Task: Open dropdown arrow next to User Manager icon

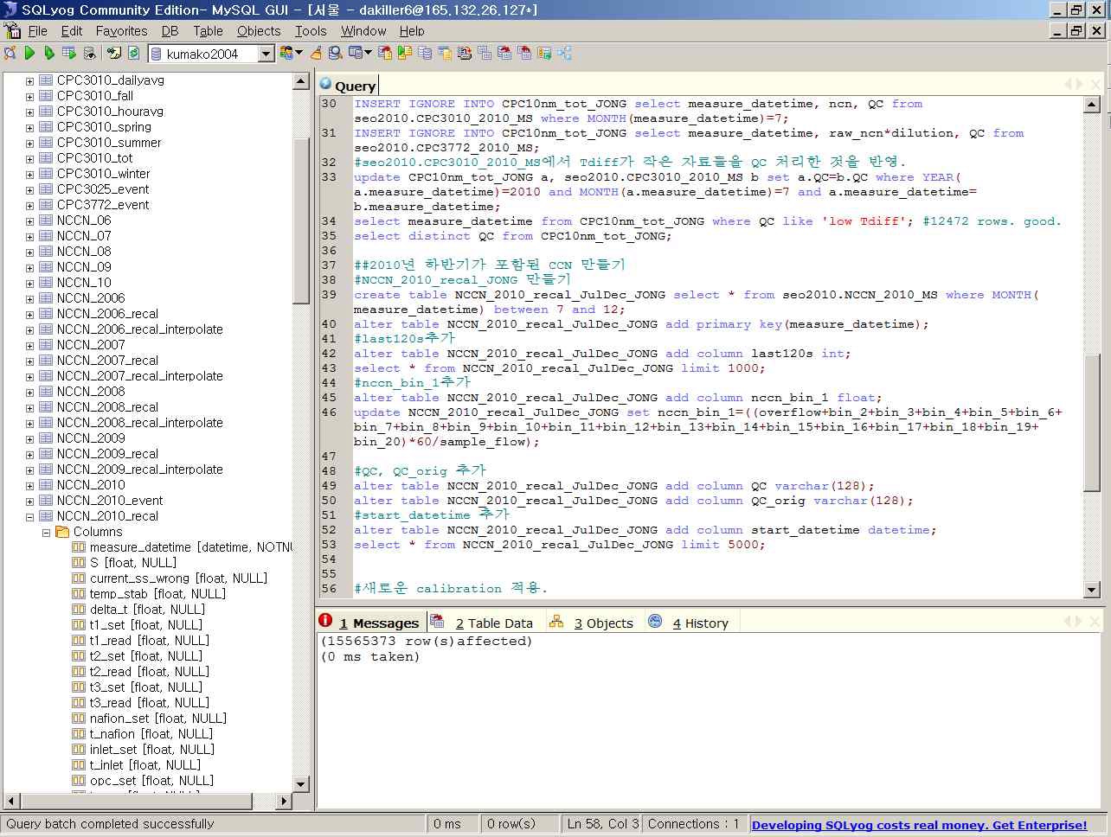Action: [x=299, y=54]
